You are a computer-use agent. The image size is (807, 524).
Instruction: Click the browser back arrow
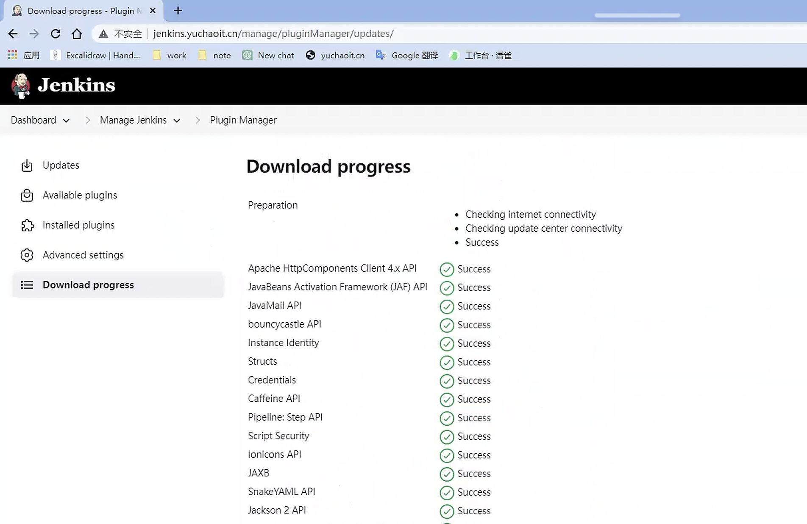point(13,34)
